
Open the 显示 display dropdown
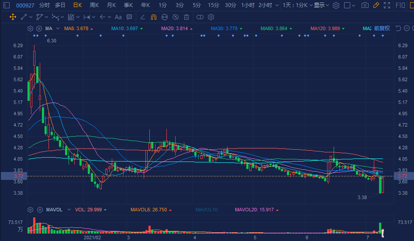pos(321,5)
